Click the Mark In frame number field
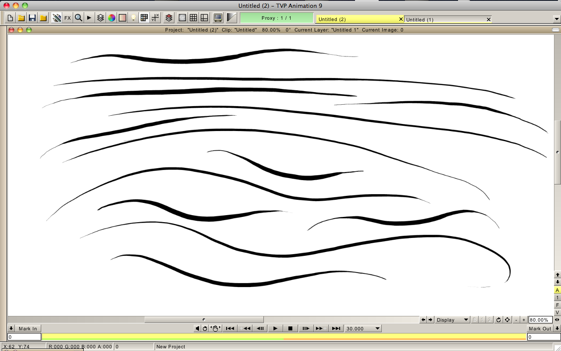This screenshot has width=561, height=351. [x=25, y=337]
